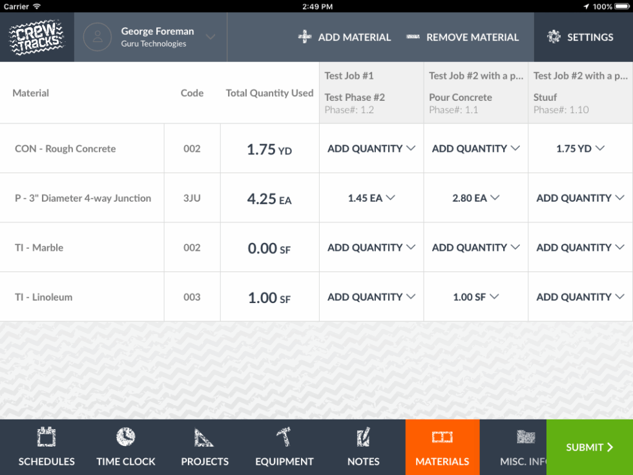Open the Time Clock icon

point(125,438)
